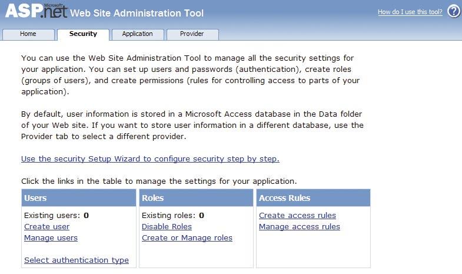Choose the Select authentication type link
462x274 pixels.
pos(77,260)
